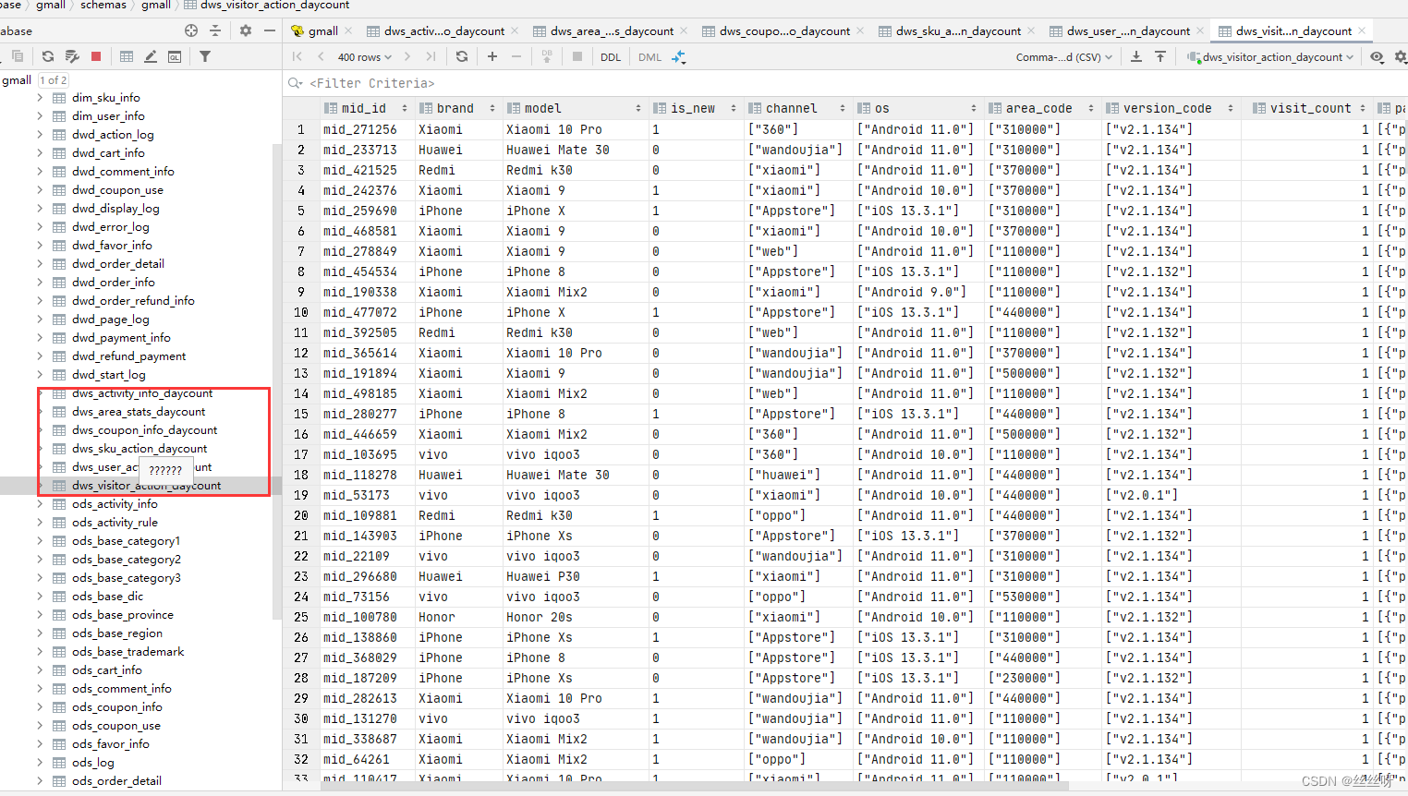Open the 400 rows page size dropdown

364,57
